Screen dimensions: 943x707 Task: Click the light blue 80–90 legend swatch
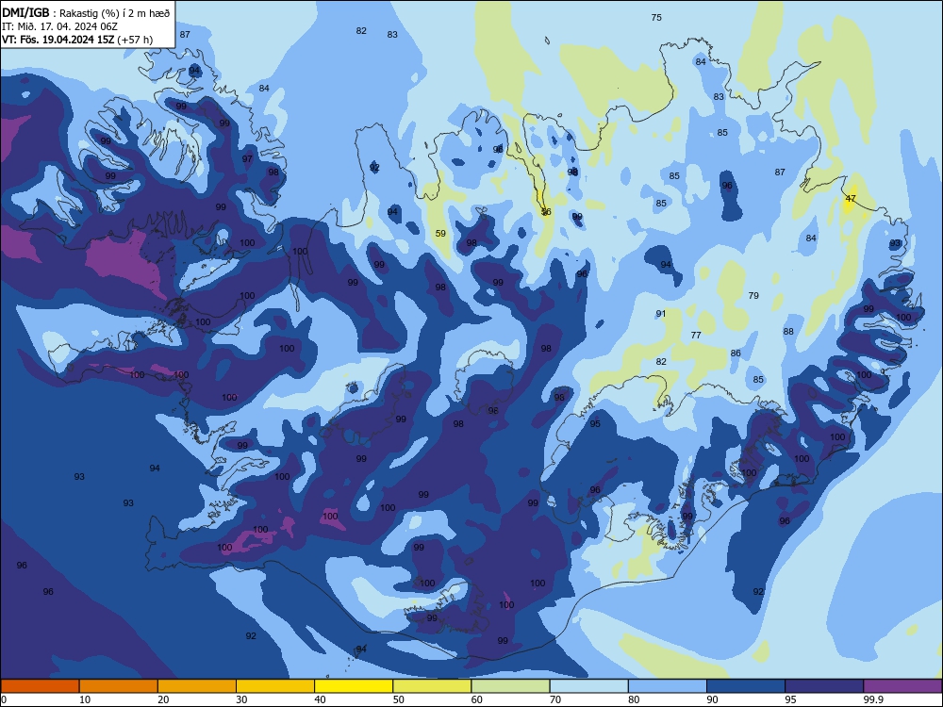click(668, 686)
